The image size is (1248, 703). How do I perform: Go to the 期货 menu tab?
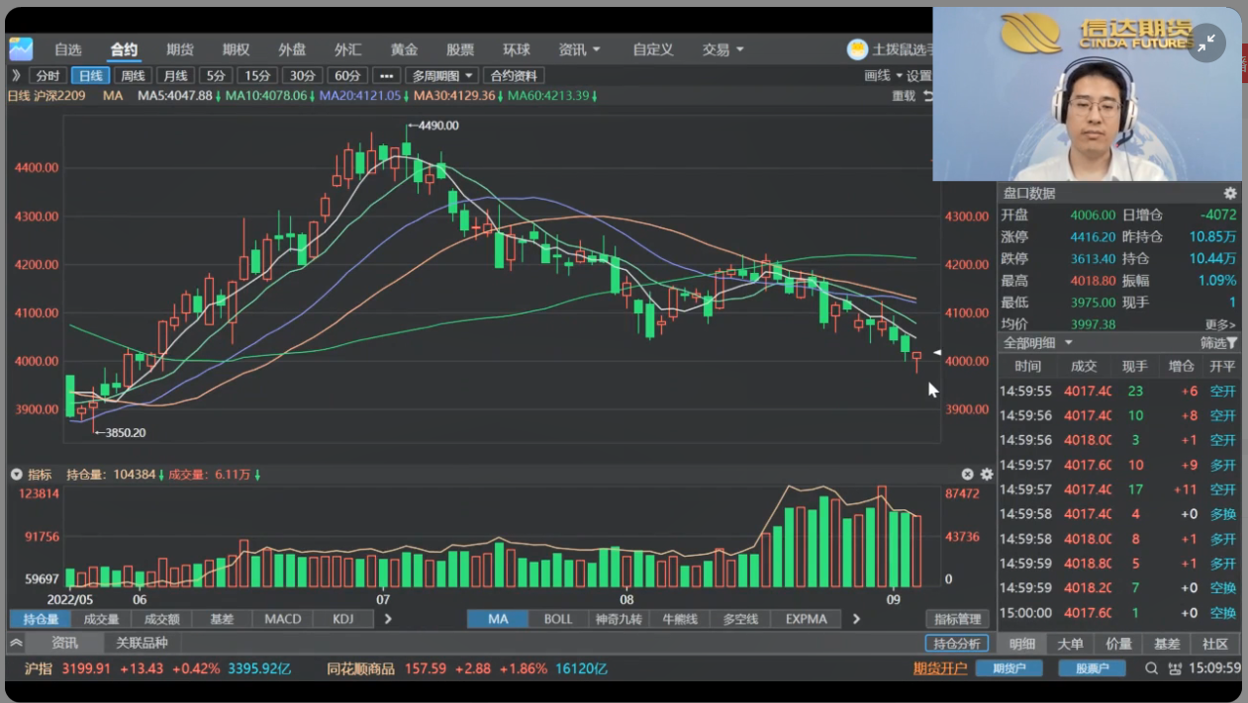180,49
